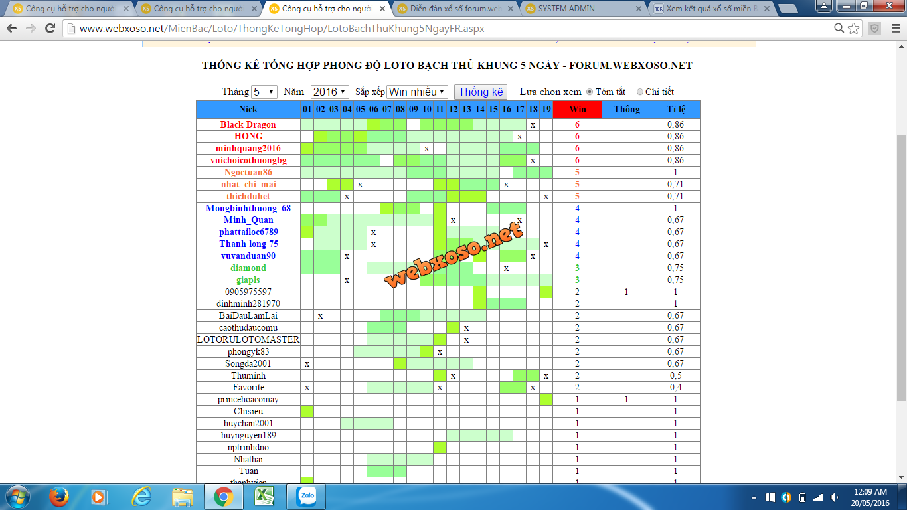This screenshot has height=510, width=907.
Task: Click the red 'Win' column header
Action: (x=577, y=109)
